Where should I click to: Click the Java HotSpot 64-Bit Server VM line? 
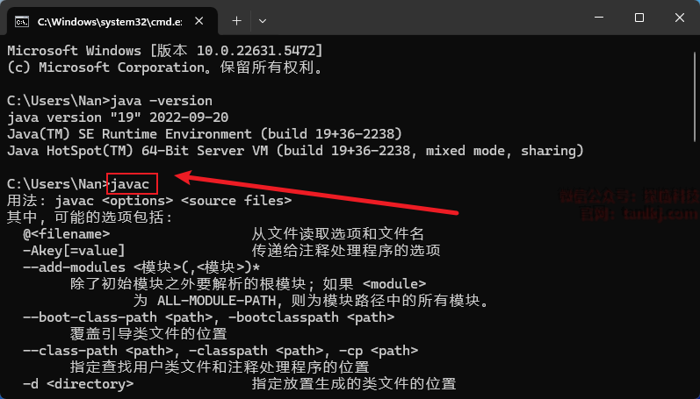pyautogui.click(x=293, y=151)
